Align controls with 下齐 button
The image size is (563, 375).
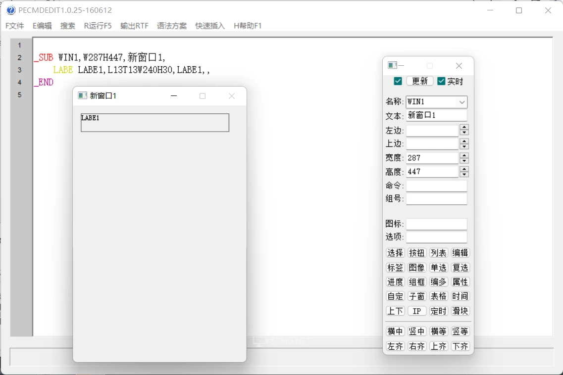[461, 346]
